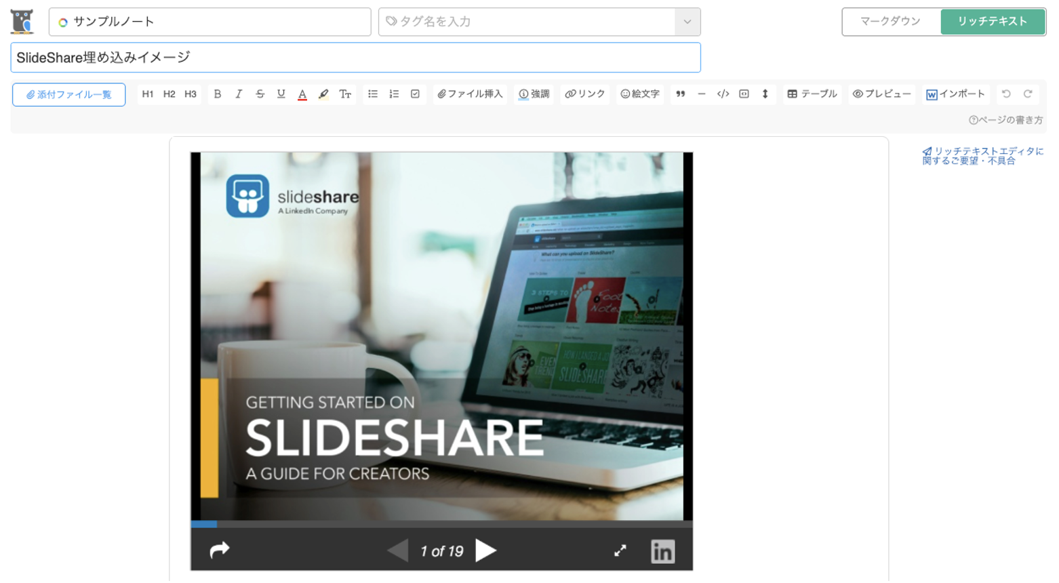Open the 添付ファイル一覧 attachments list

(68, 94)
